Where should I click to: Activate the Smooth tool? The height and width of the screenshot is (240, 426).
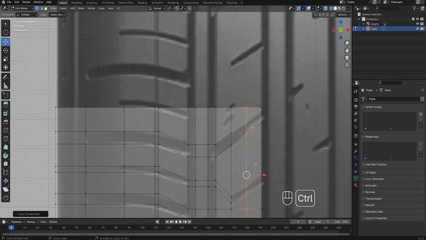5,164
